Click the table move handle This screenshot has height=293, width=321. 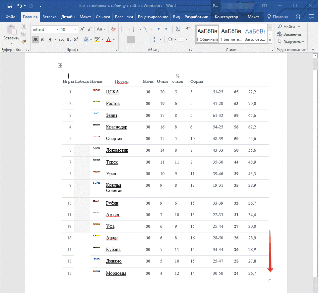pyautogui.click(x=60, y=65)
